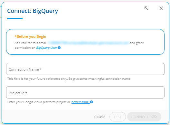This screenshot has height=125, width=170.
Task: Hit the TEST button
Action: pos(118,117)
